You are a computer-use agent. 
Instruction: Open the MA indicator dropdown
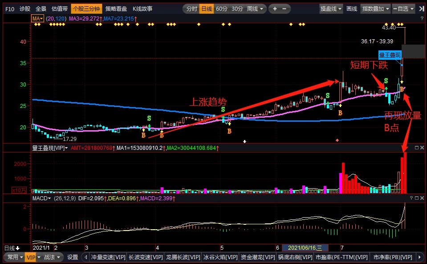(37, 18)
